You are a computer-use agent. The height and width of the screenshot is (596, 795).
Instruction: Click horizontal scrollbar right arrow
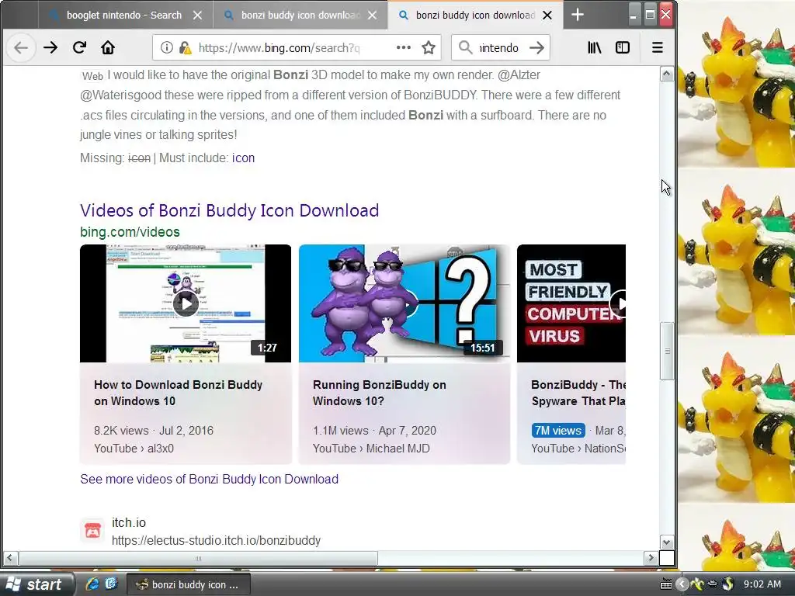coord(651,558)
